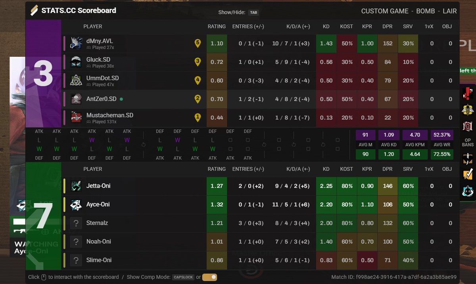Click AntZer0.SD's skull operator icon
Image resolution: width=476 pixels, height=284 pixels.
pos(76,99)
